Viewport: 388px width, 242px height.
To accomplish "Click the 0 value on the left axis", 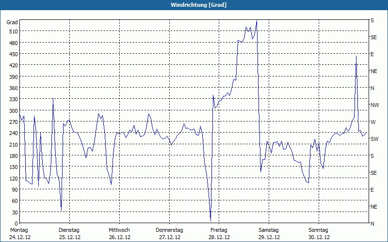I will coord(16,224).
